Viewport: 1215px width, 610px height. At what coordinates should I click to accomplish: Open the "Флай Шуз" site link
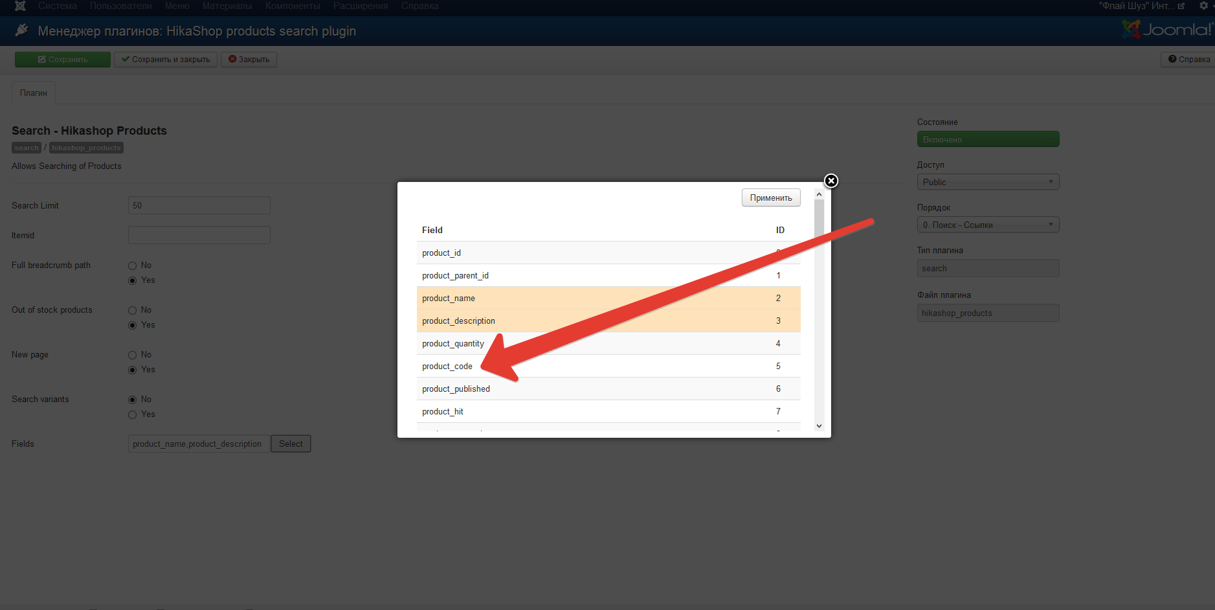coord(1141,6)
